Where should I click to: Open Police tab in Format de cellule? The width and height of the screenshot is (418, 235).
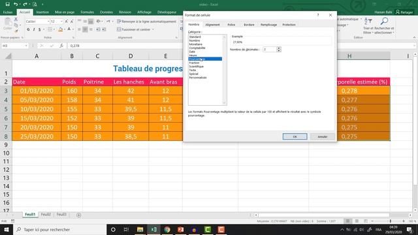coord(231,25)
